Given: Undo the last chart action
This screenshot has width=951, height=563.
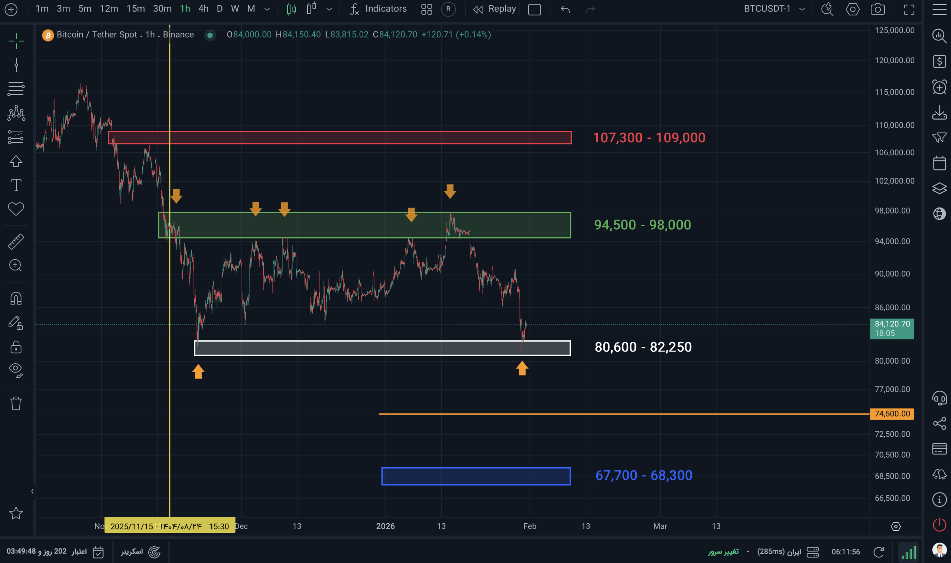Looking at the screenshot, I should tap(565, 9).
